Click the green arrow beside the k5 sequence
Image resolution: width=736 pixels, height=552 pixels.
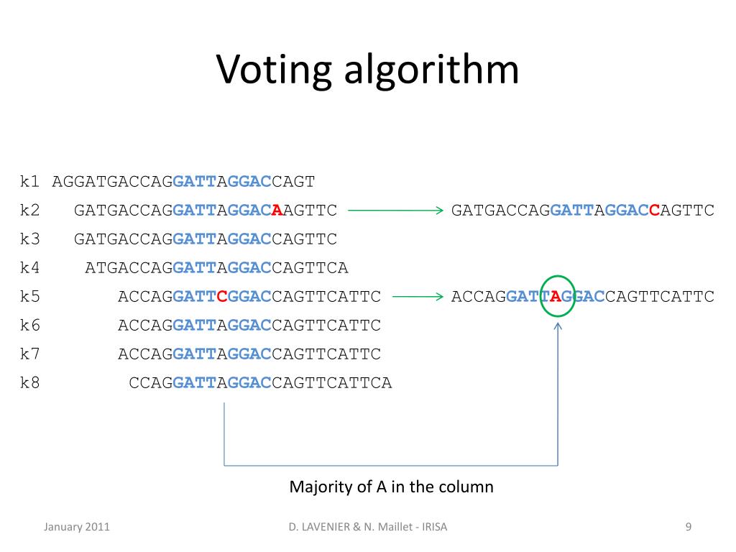(x=418, y=297)
